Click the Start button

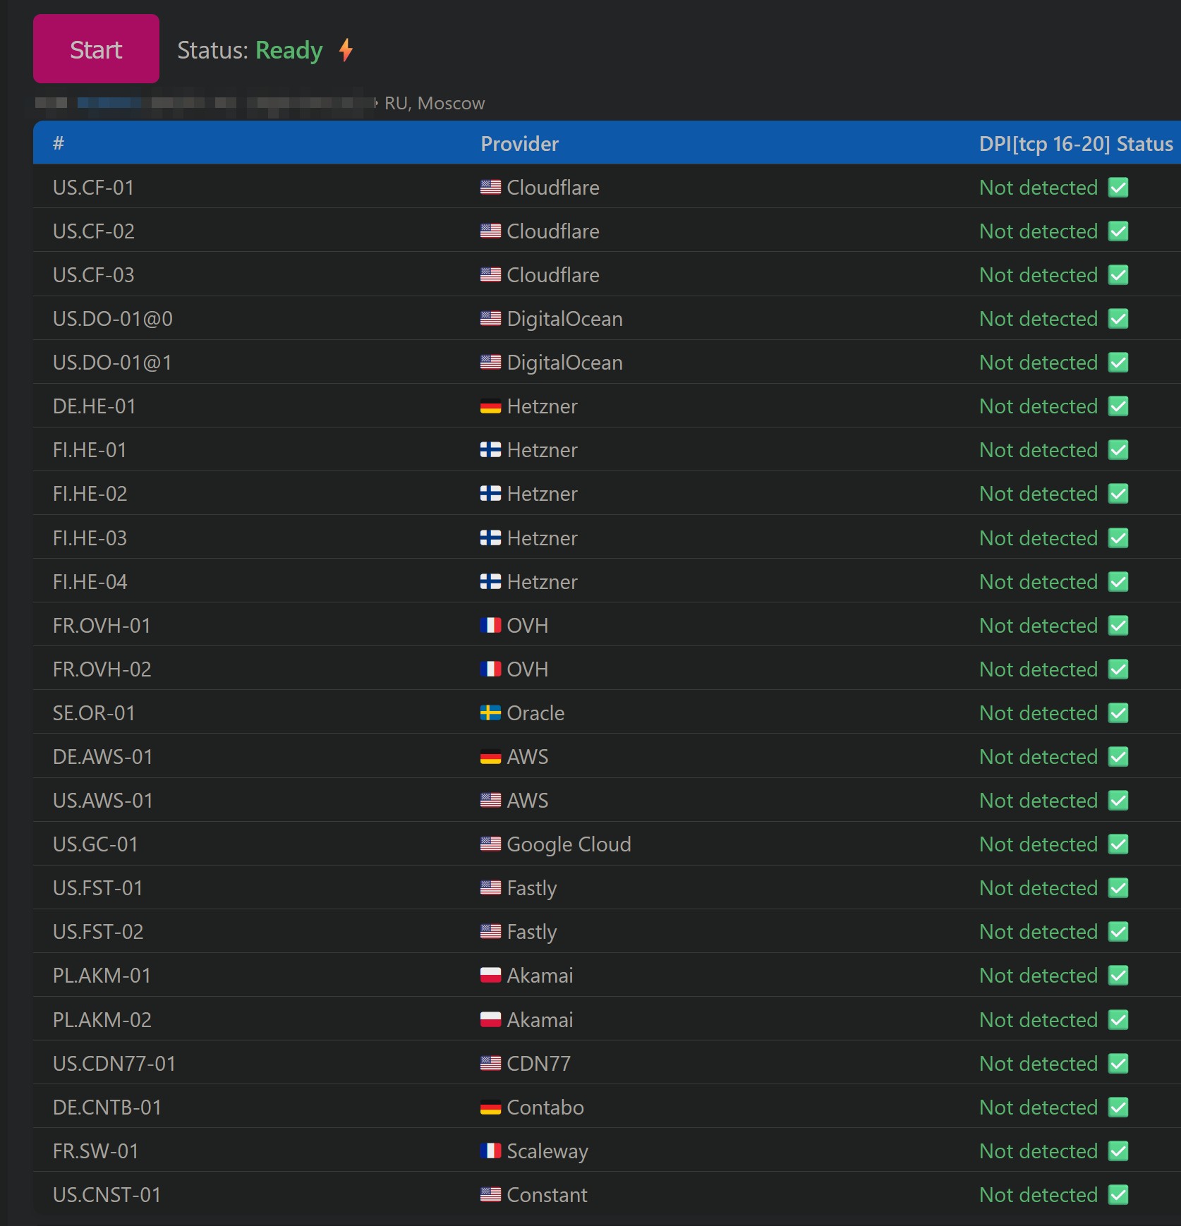click(x=96, y=49)
